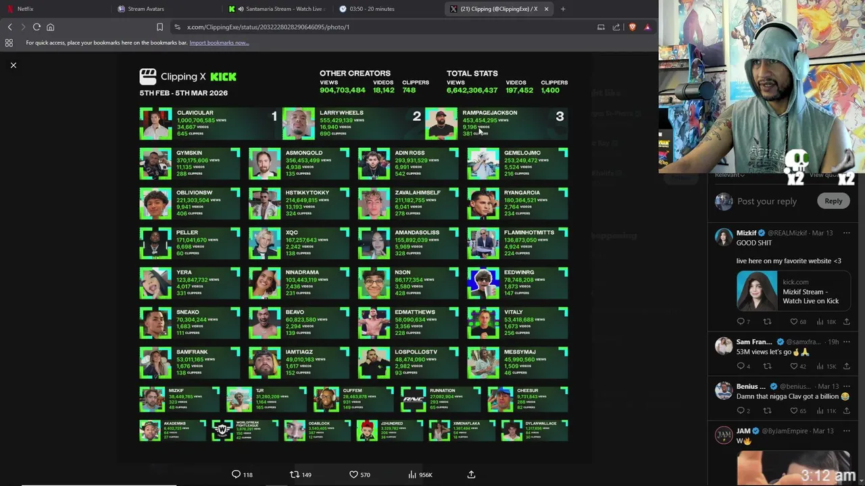
Task: Share Mizkif's reply
Action: click(846, 321)
